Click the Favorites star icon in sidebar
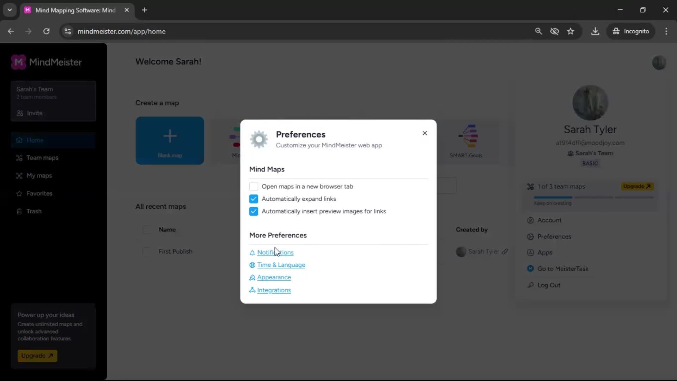 pos(19,194)
